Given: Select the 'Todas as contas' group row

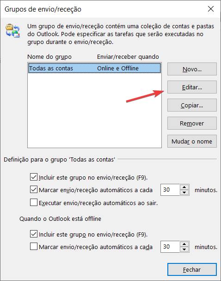Looking at the screenshot, I should coord(94,68).
